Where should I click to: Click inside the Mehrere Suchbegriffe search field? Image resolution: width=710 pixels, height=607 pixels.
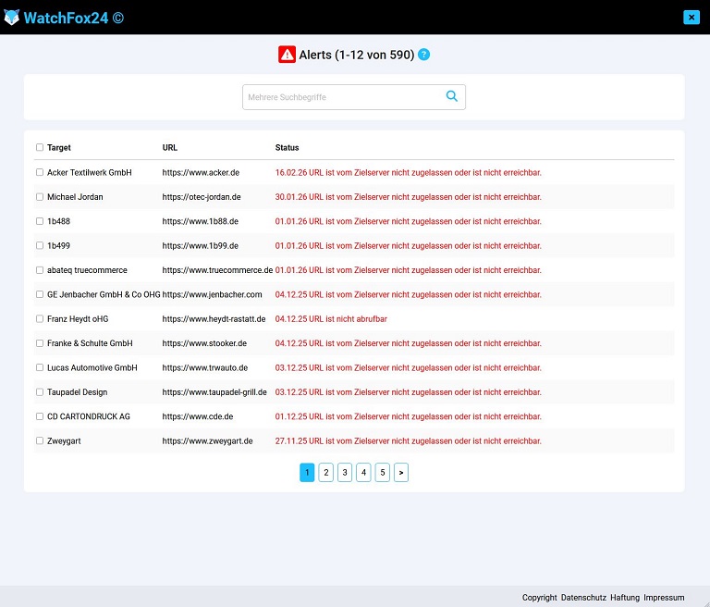342,97
